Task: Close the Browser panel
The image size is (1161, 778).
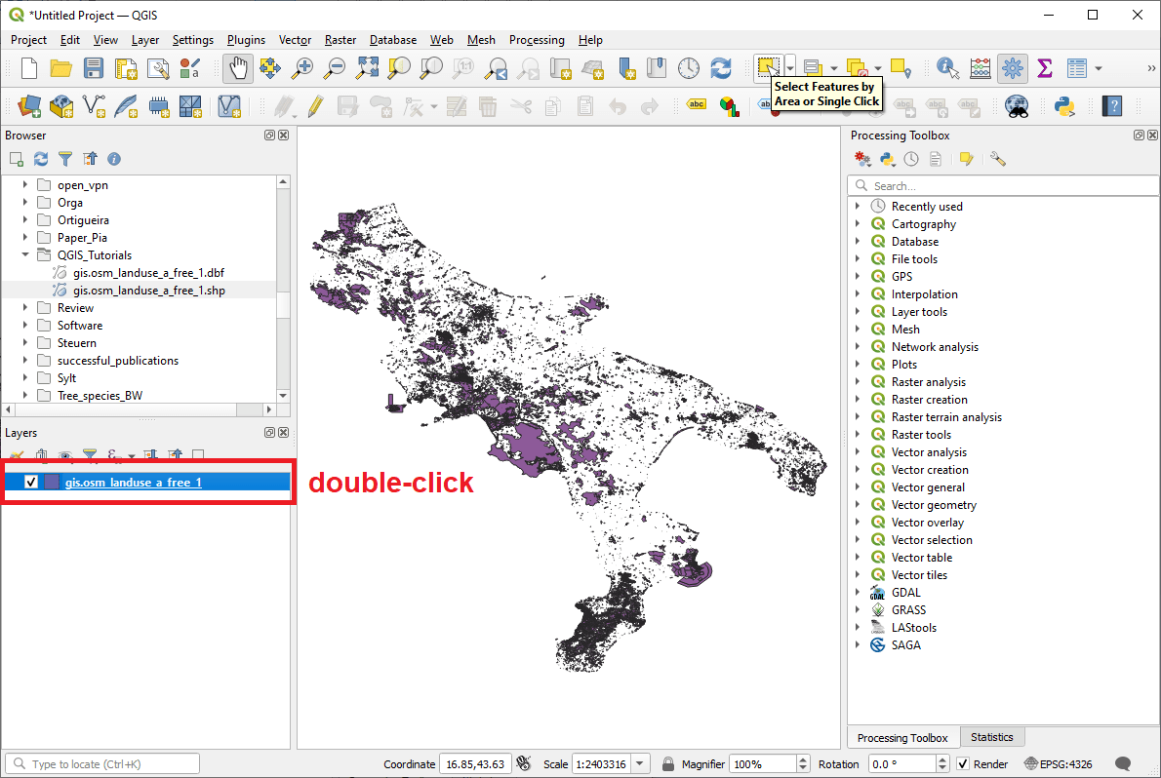Action: [284, 136]
